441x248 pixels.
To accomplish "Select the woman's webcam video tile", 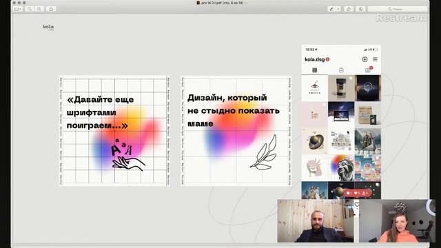I will 397,221.
